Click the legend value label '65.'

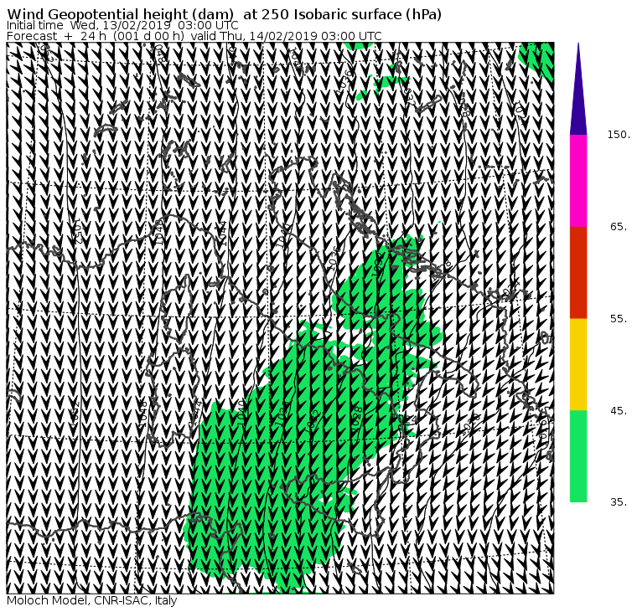(619, 226)
